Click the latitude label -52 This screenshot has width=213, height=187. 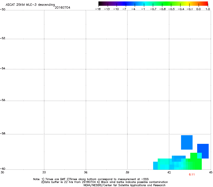click(x=3, y=38)
